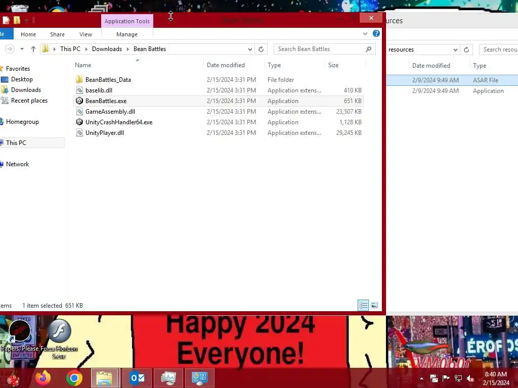Switch to large icons view layout
518x388 pixels.
pos(374,305)
